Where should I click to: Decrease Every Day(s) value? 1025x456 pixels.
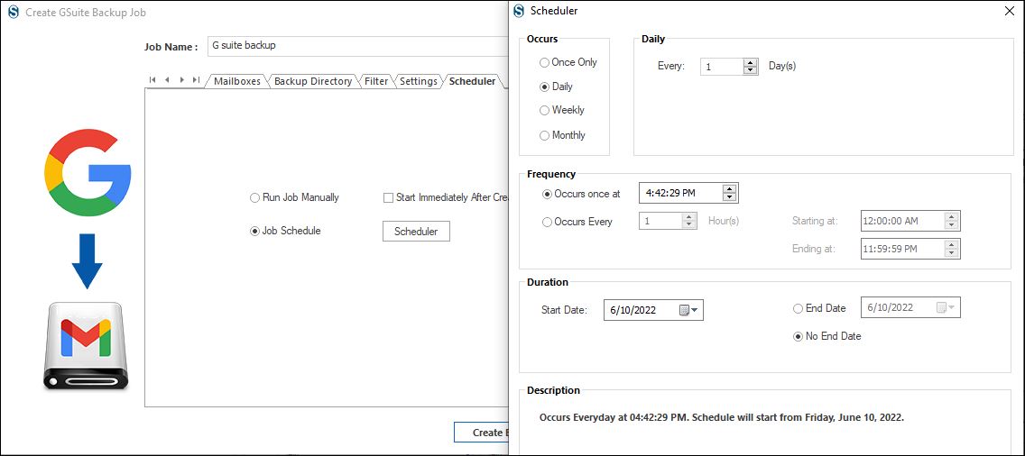751,70
